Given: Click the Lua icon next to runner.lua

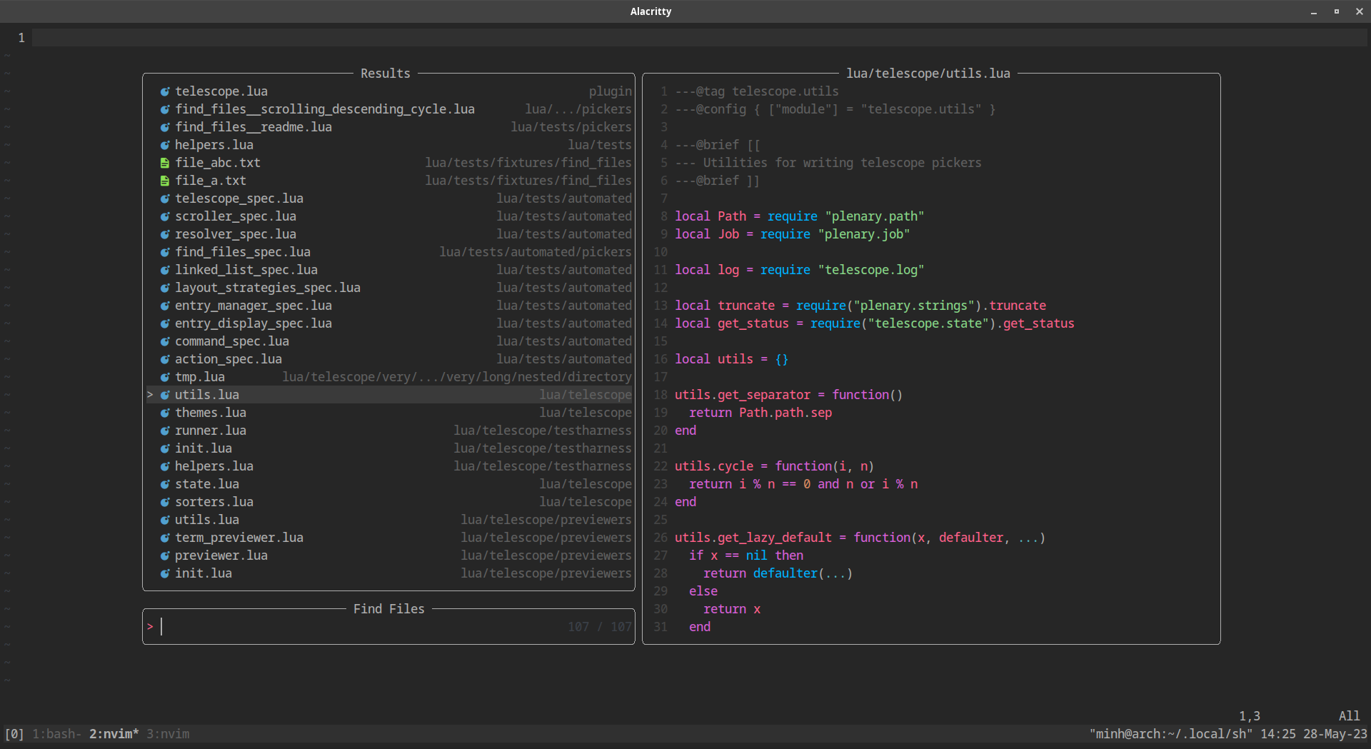Looking at the screenshot, I should [x=165, y=430].
